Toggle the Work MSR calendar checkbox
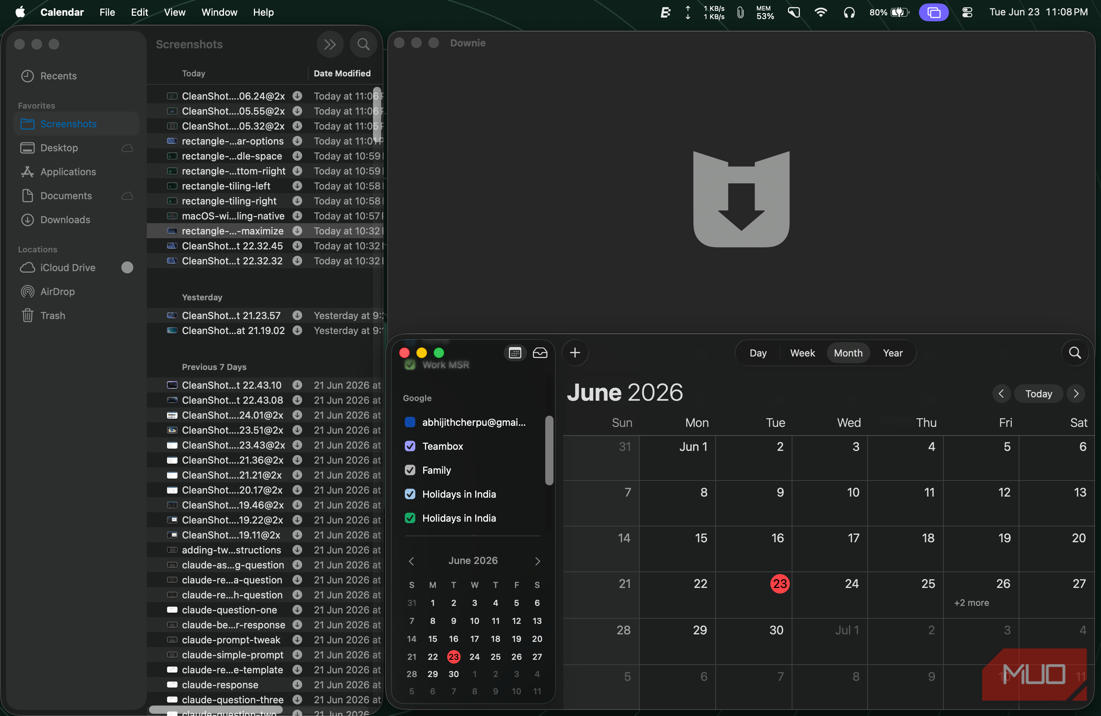Screen dimensions: 1101x716 [410, 364]
